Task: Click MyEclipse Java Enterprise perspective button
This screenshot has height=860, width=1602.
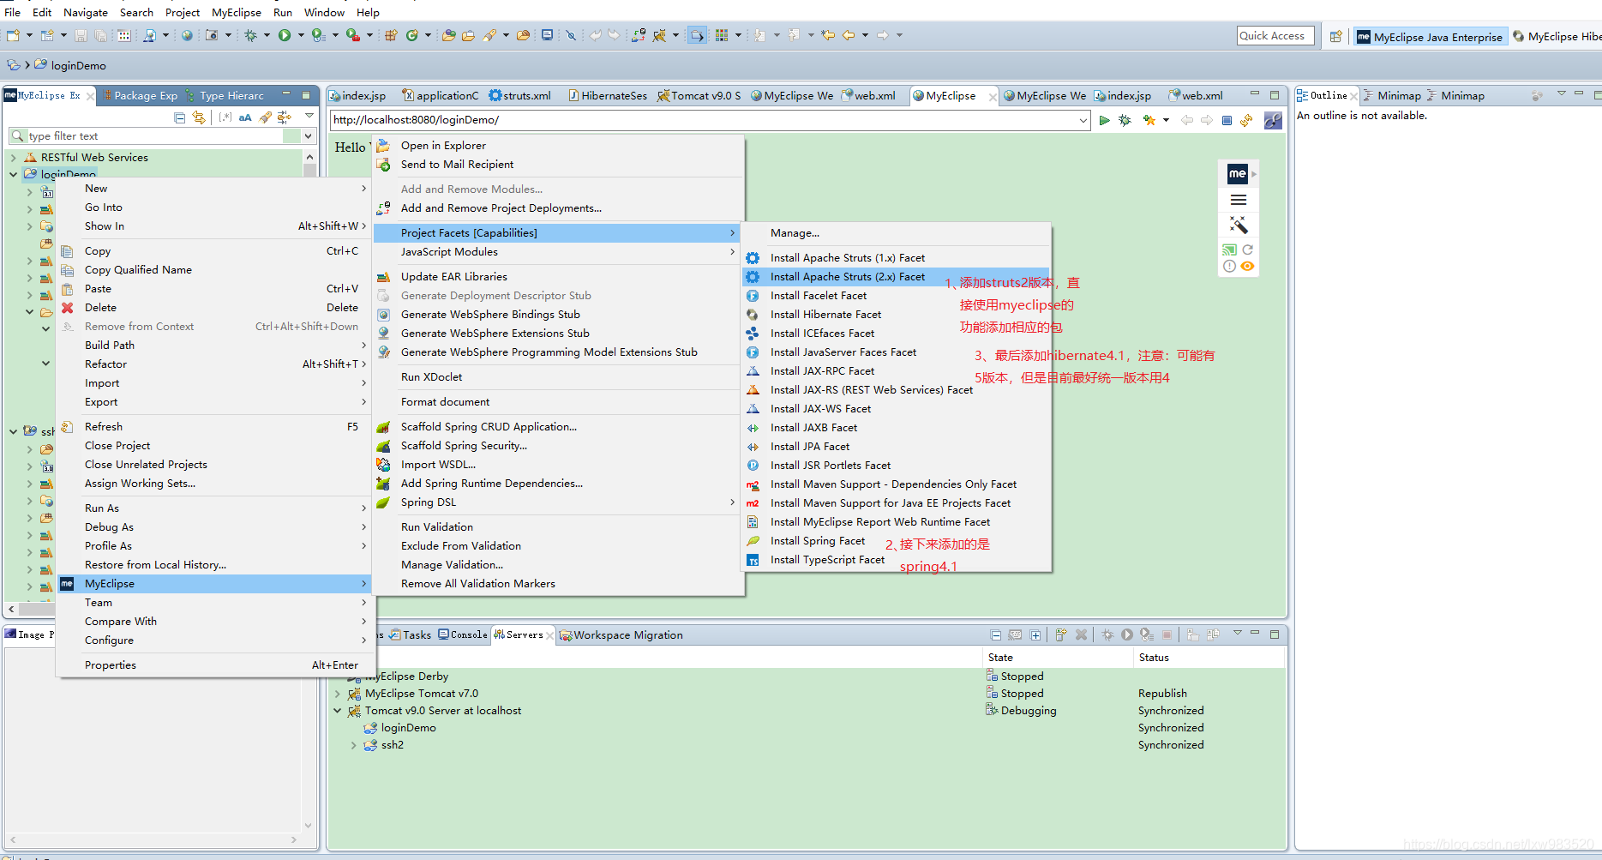Action: coord(1430,37)
